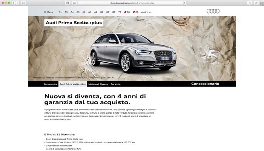Show tab overview icon

tap(256, 3)
